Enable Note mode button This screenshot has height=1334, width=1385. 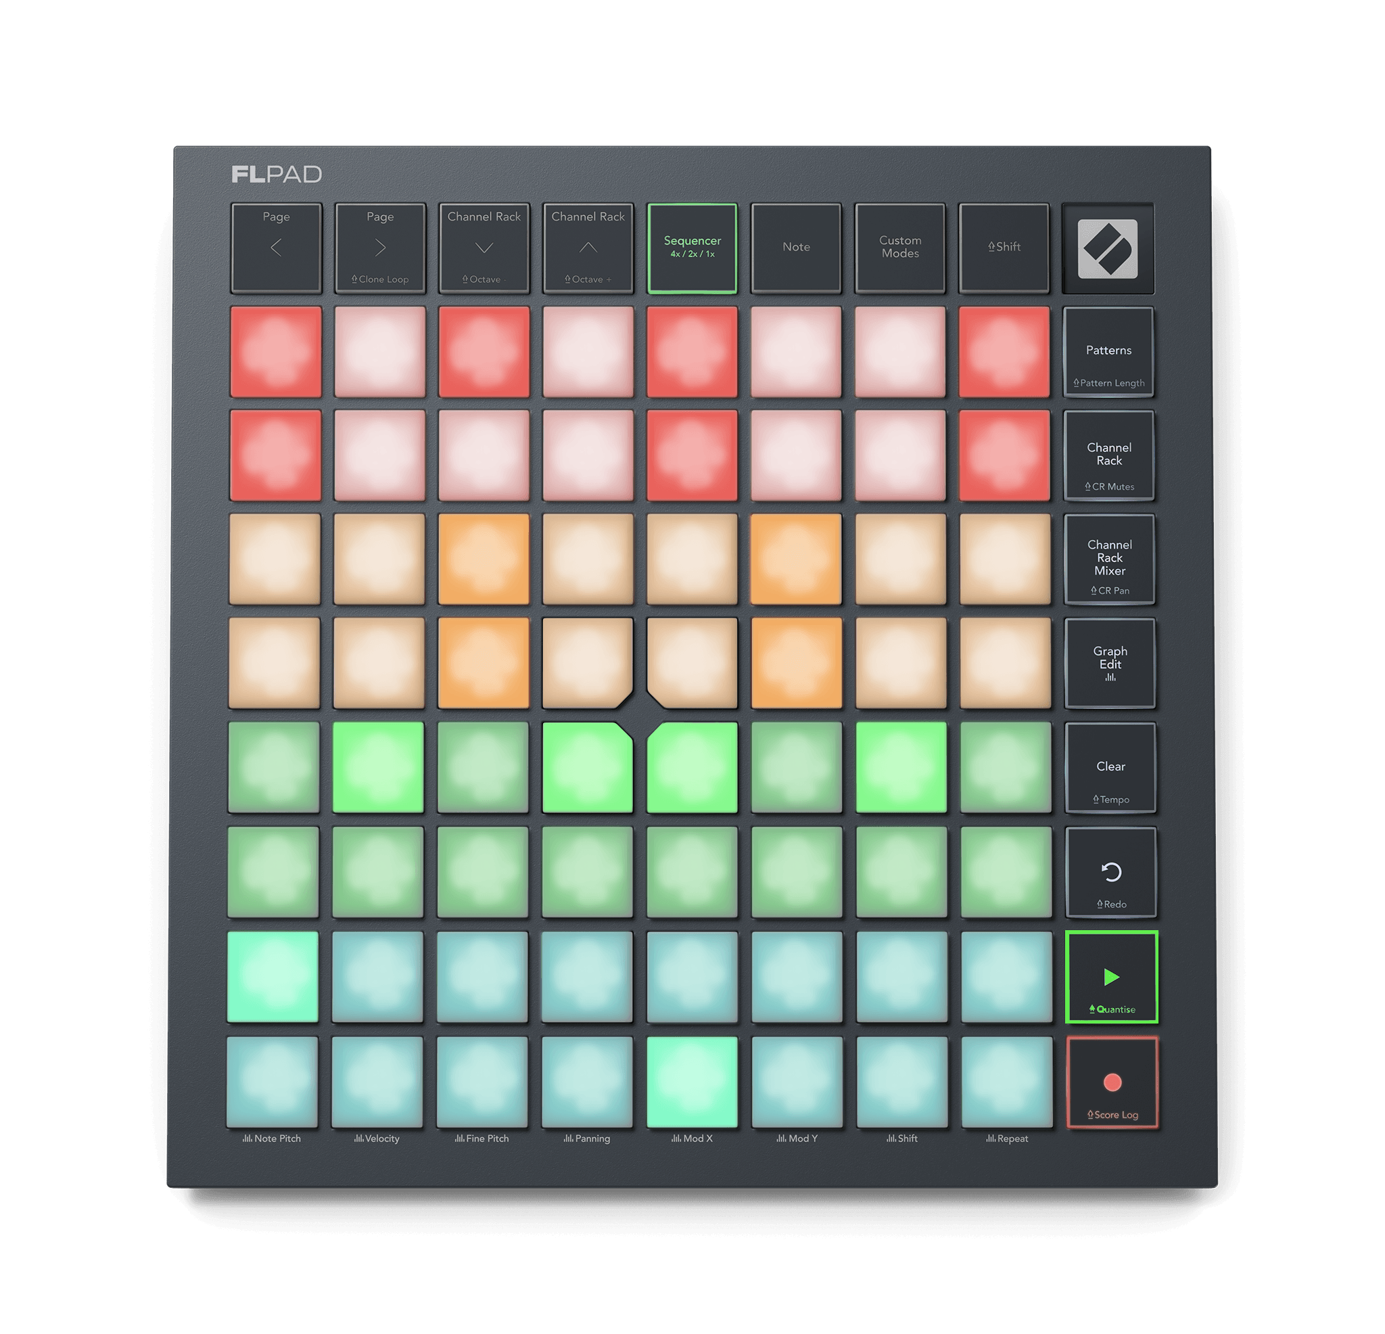click(796, 248)
